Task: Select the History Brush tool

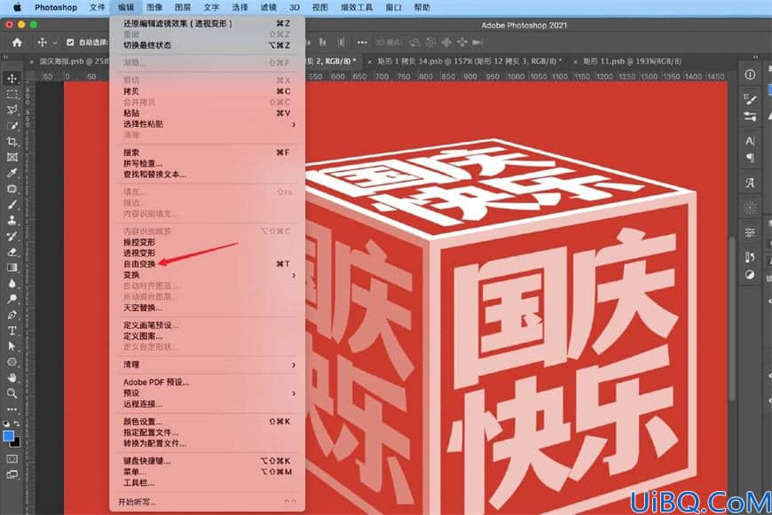Action: [12, 236]
